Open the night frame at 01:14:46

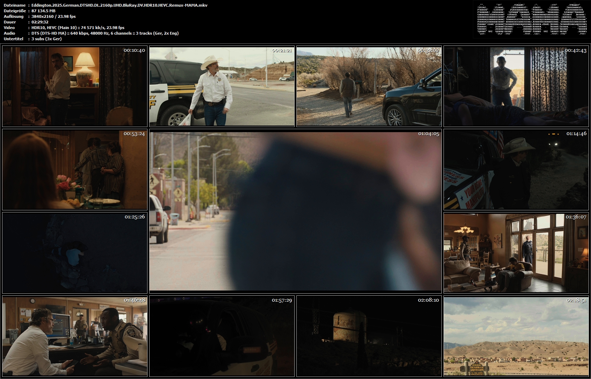(516, 170)
